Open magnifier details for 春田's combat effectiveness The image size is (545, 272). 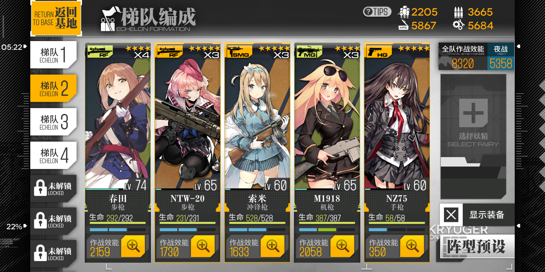(x=133, y=246)
